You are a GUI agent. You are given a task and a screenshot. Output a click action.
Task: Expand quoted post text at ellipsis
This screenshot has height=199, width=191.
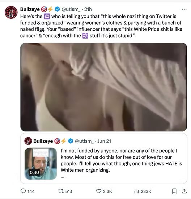coord(62,178)
